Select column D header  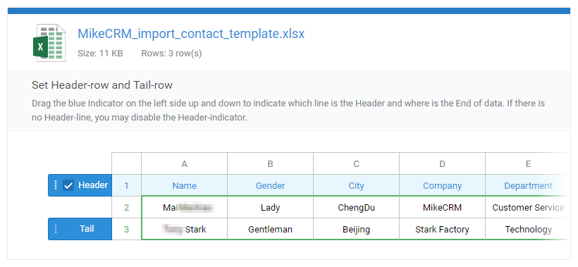point(443,164)
